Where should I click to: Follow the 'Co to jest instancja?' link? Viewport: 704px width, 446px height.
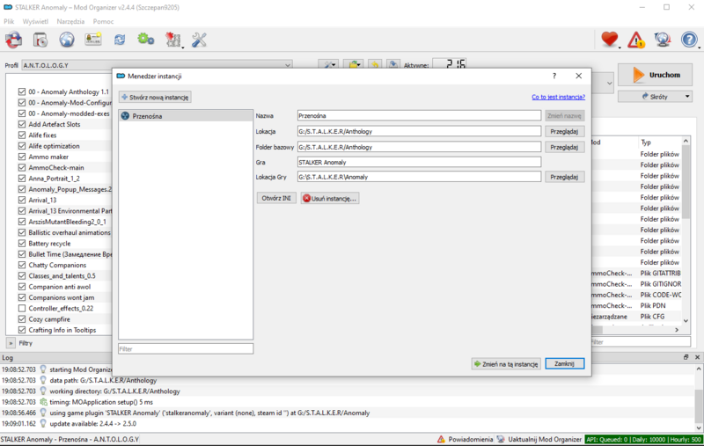tap(558, 97)
